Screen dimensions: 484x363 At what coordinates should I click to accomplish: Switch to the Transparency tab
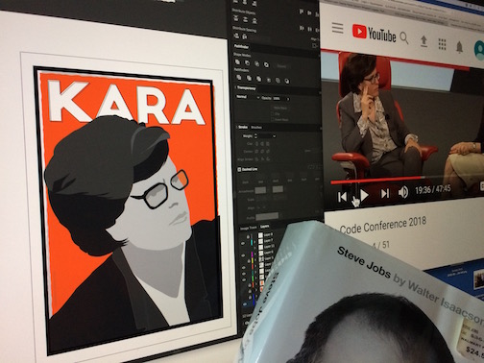[246, 88]
